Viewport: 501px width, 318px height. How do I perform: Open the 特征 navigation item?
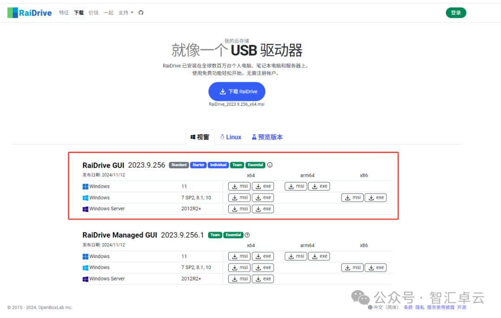click(x=64, y=13)
